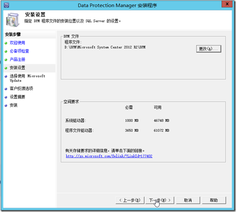The height and width of the screenshot is (212, 236).
Task: Click the 46748 MB available value
Action: tap(162, 120)
